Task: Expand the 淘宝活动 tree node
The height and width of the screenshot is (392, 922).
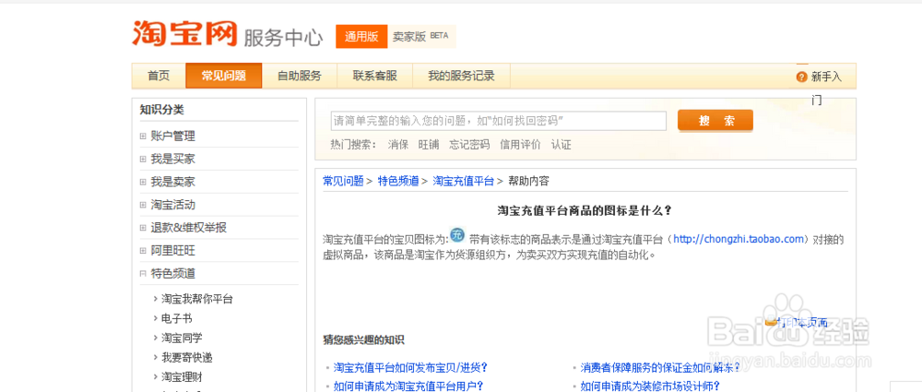Action: click(143, 205)
